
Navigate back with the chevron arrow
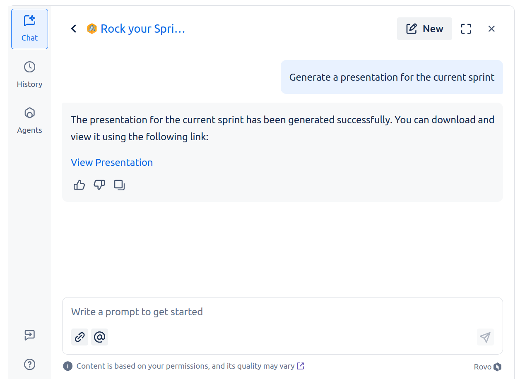point(74,29)
